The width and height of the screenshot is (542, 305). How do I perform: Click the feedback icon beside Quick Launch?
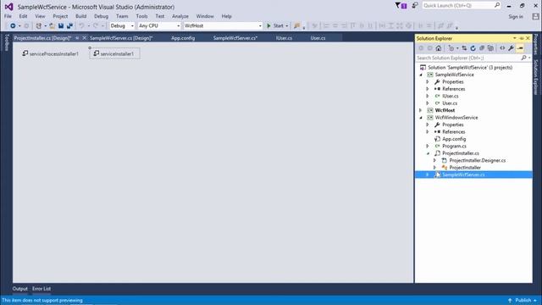[415, 6]
